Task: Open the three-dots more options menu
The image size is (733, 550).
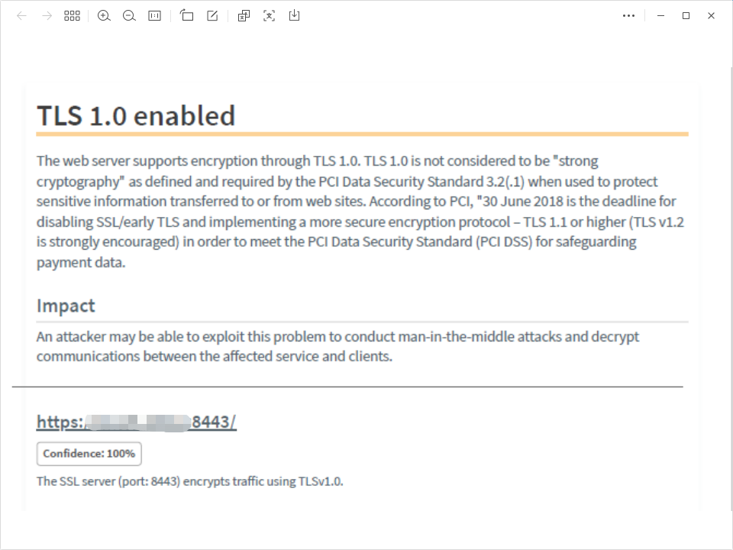Action: (x=628, y=15)
